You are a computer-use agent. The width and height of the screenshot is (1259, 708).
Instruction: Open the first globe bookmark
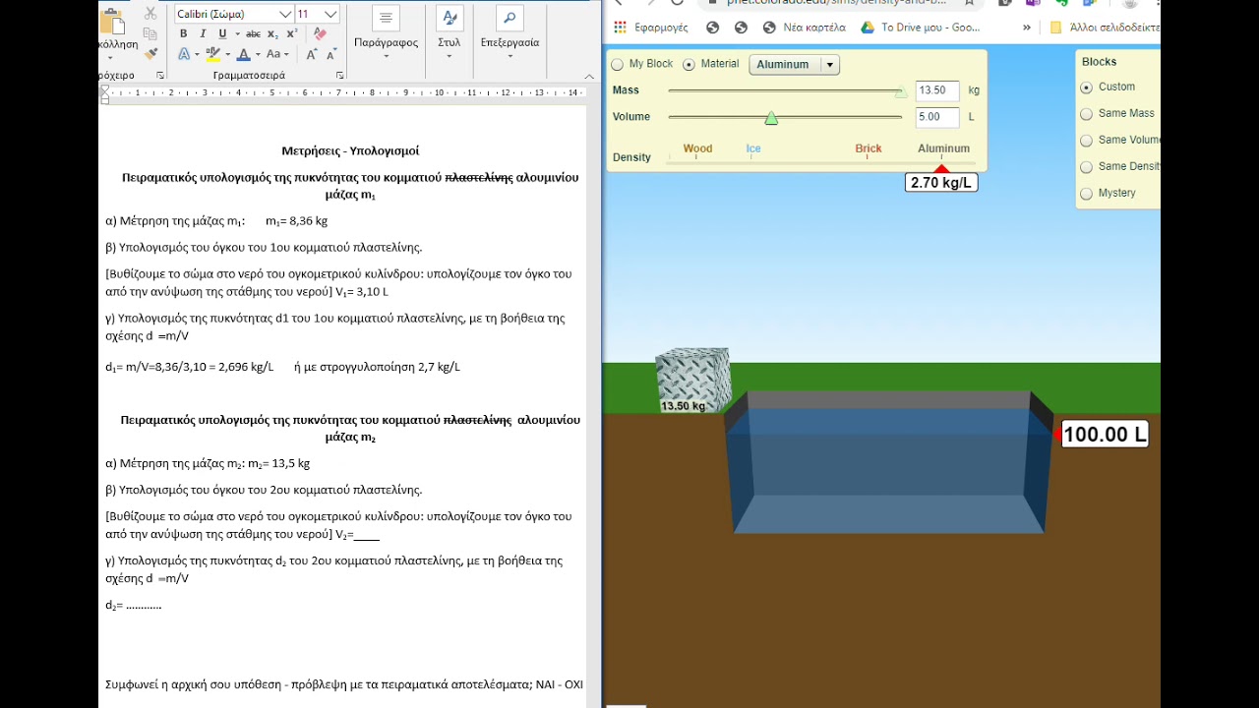point(712,28)
